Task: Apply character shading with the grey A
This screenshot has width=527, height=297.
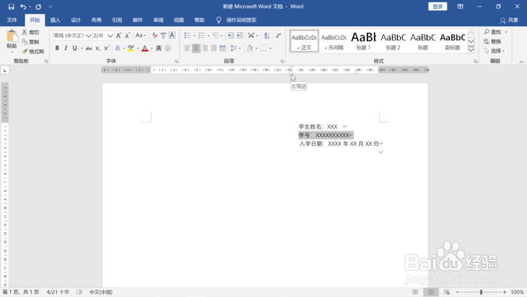Action: click(x=159, y=48)
